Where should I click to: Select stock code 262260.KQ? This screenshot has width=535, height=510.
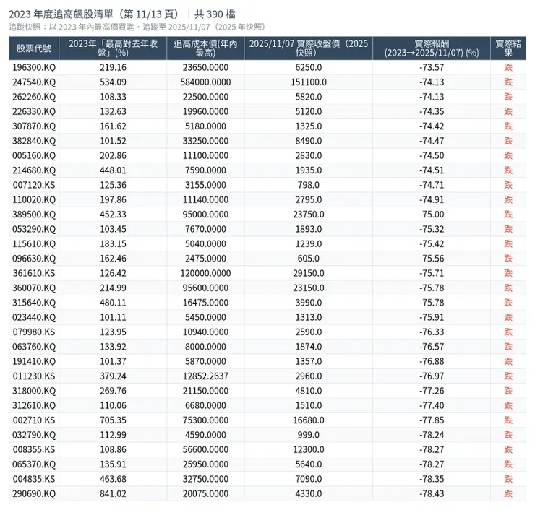point(34,97)
